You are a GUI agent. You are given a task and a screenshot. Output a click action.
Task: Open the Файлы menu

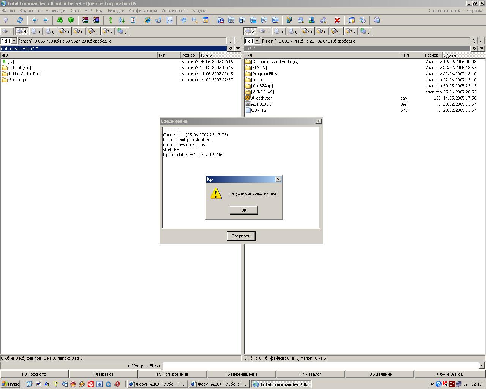click(x=8, y=11)
